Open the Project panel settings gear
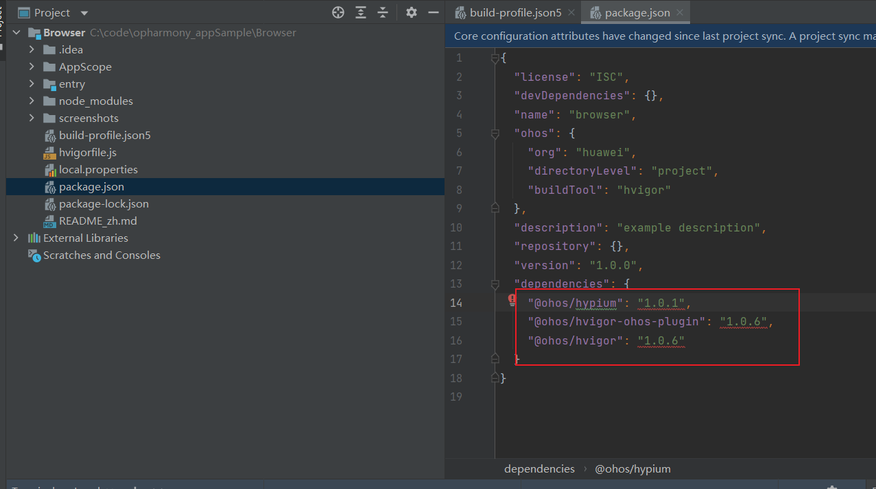Viewport: 876px width, 489px height. tap(411, 12)
